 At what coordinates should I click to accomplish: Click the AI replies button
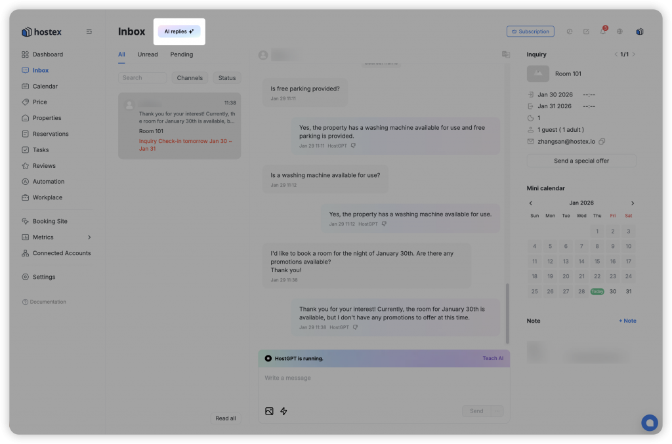point(179,31)
